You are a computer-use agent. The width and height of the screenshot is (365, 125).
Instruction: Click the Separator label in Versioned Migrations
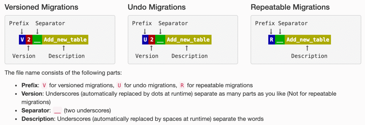coord(50,23)
